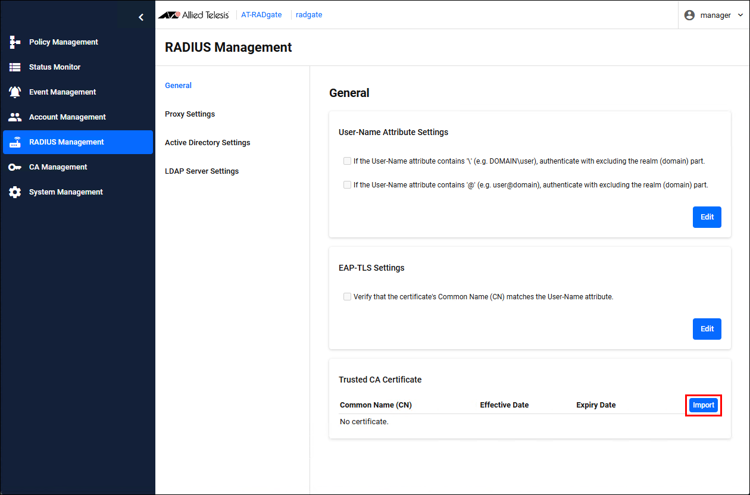Open Status Monitor menu

[78, 67]
